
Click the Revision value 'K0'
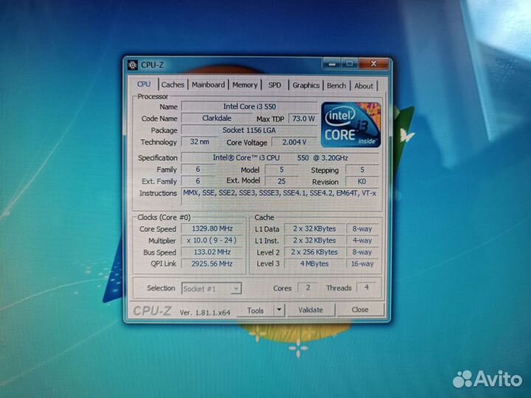362,181
